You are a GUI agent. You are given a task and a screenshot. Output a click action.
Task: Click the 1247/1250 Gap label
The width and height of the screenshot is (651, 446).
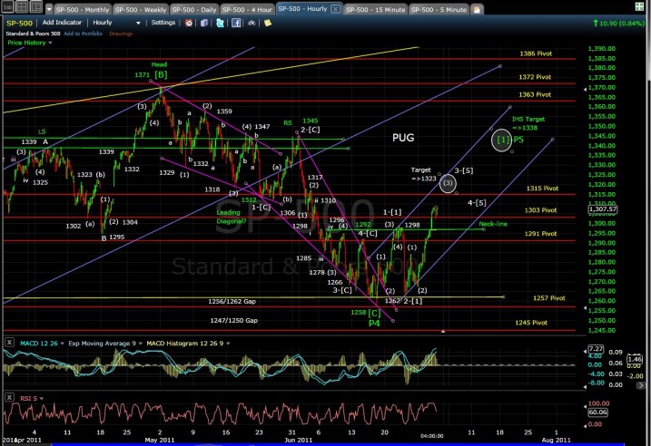[233, 320]
